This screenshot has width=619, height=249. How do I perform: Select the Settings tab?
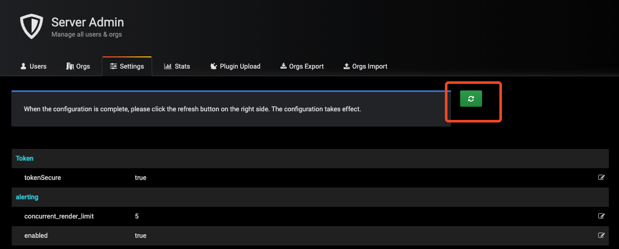click(x=127, y=67)
